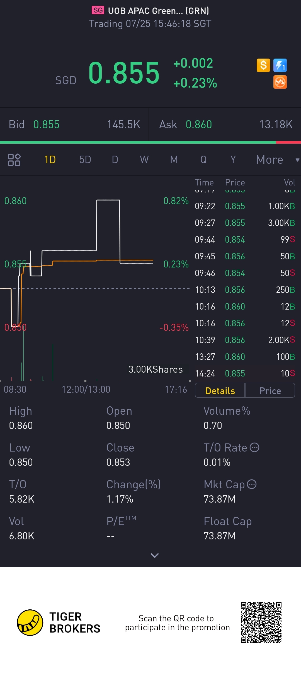Tap the T/O value 5.82K
This screenshot has height=678, width=301.
click(21, 499)
